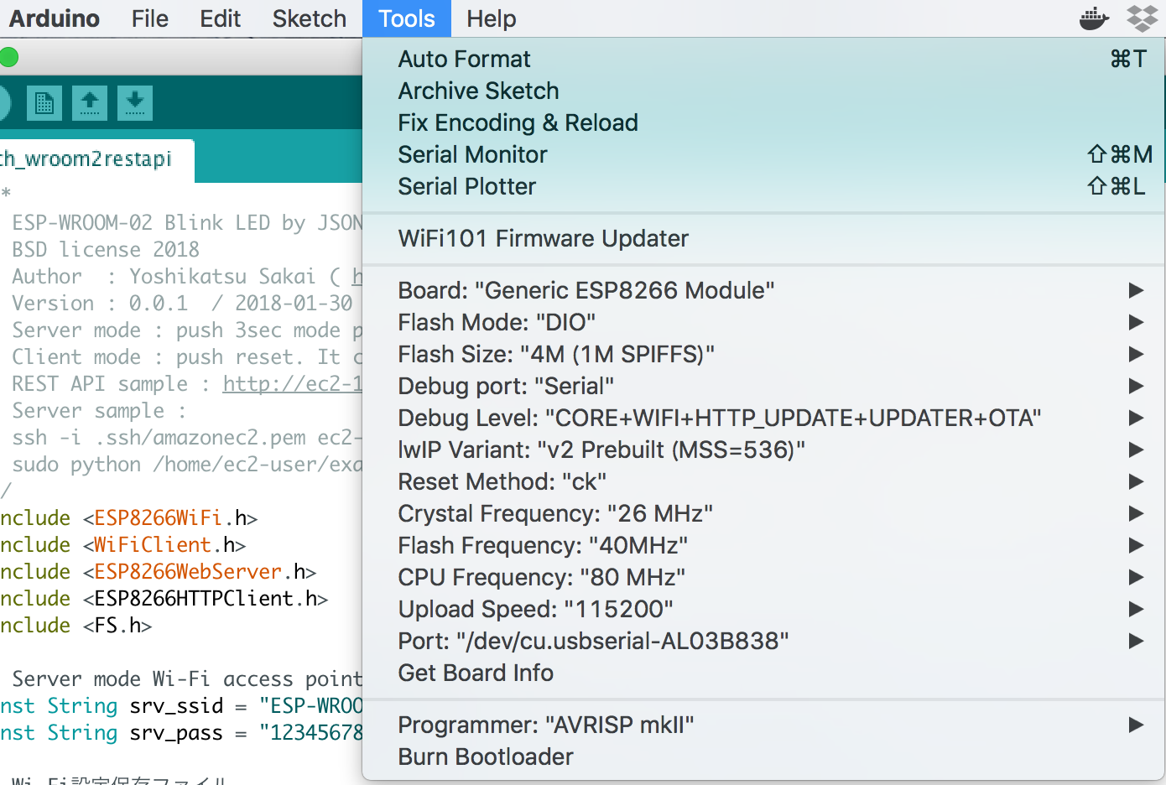Click the 'Server sample :' comment line
The image size is (1166, 785).
coord(99,411)
